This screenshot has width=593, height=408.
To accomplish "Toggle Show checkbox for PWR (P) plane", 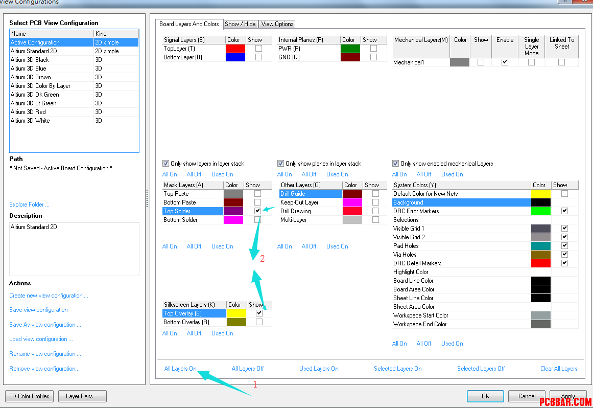I will coord(374,49).
